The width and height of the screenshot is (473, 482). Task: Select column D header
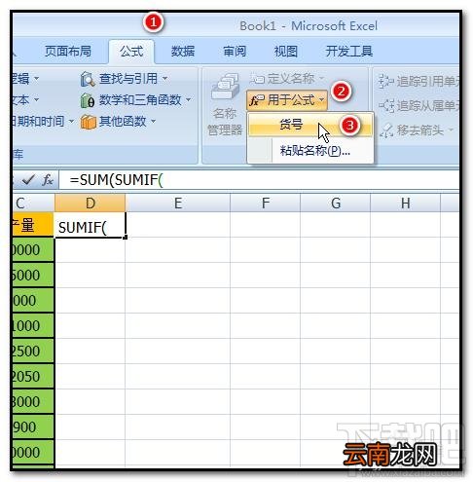coord(91,204)
